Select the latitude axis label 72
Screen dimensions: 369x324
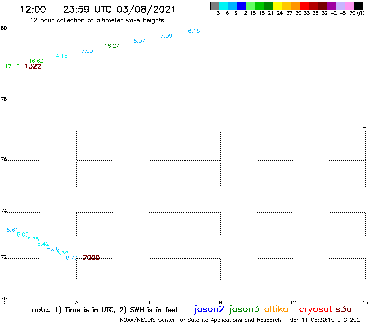4,257
